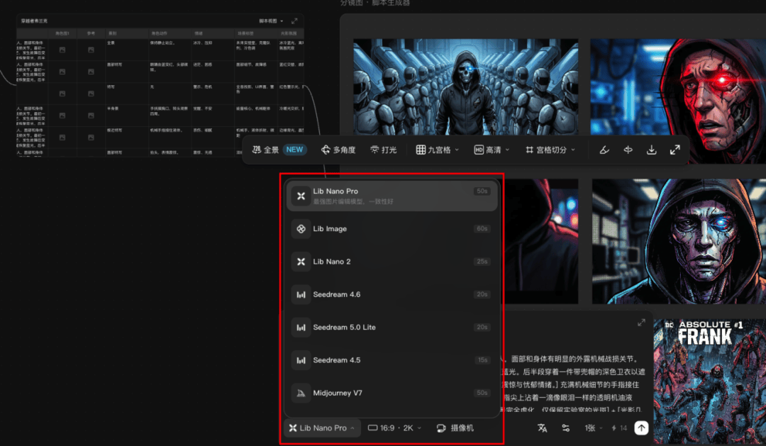Click the lightning 14 credits indicator

(619, 428)
